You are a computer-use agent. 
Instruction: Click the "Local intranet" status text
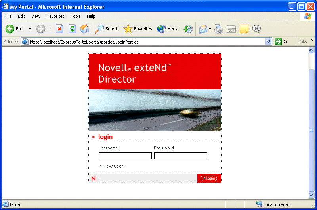pyautogui.click(x=276, y=204)
